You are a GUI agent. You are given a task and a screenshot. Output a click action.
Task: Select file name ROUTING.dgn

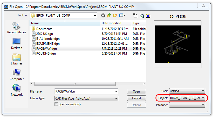46,54
